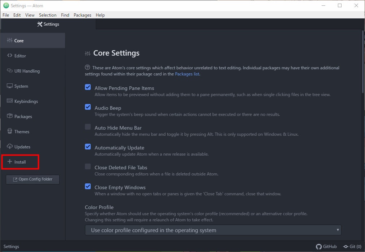Open the Packages menu in menu bar

[x=83, y=15]
